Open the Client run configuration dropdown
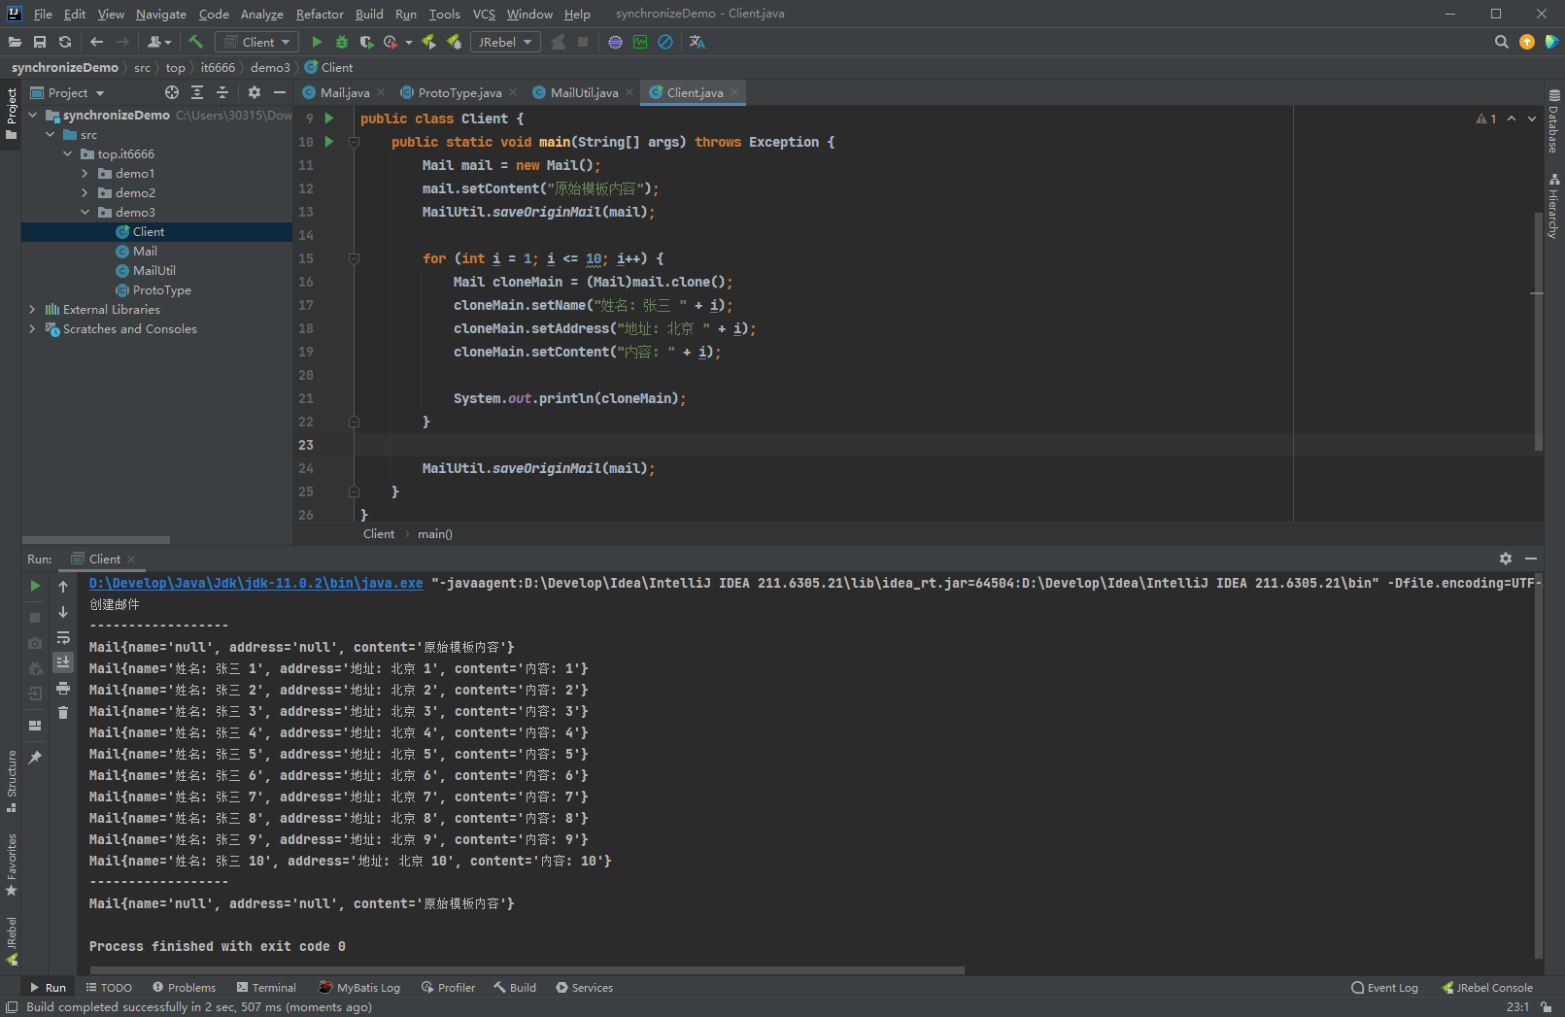This screenshot has height=1017, width=1565. 257,42
